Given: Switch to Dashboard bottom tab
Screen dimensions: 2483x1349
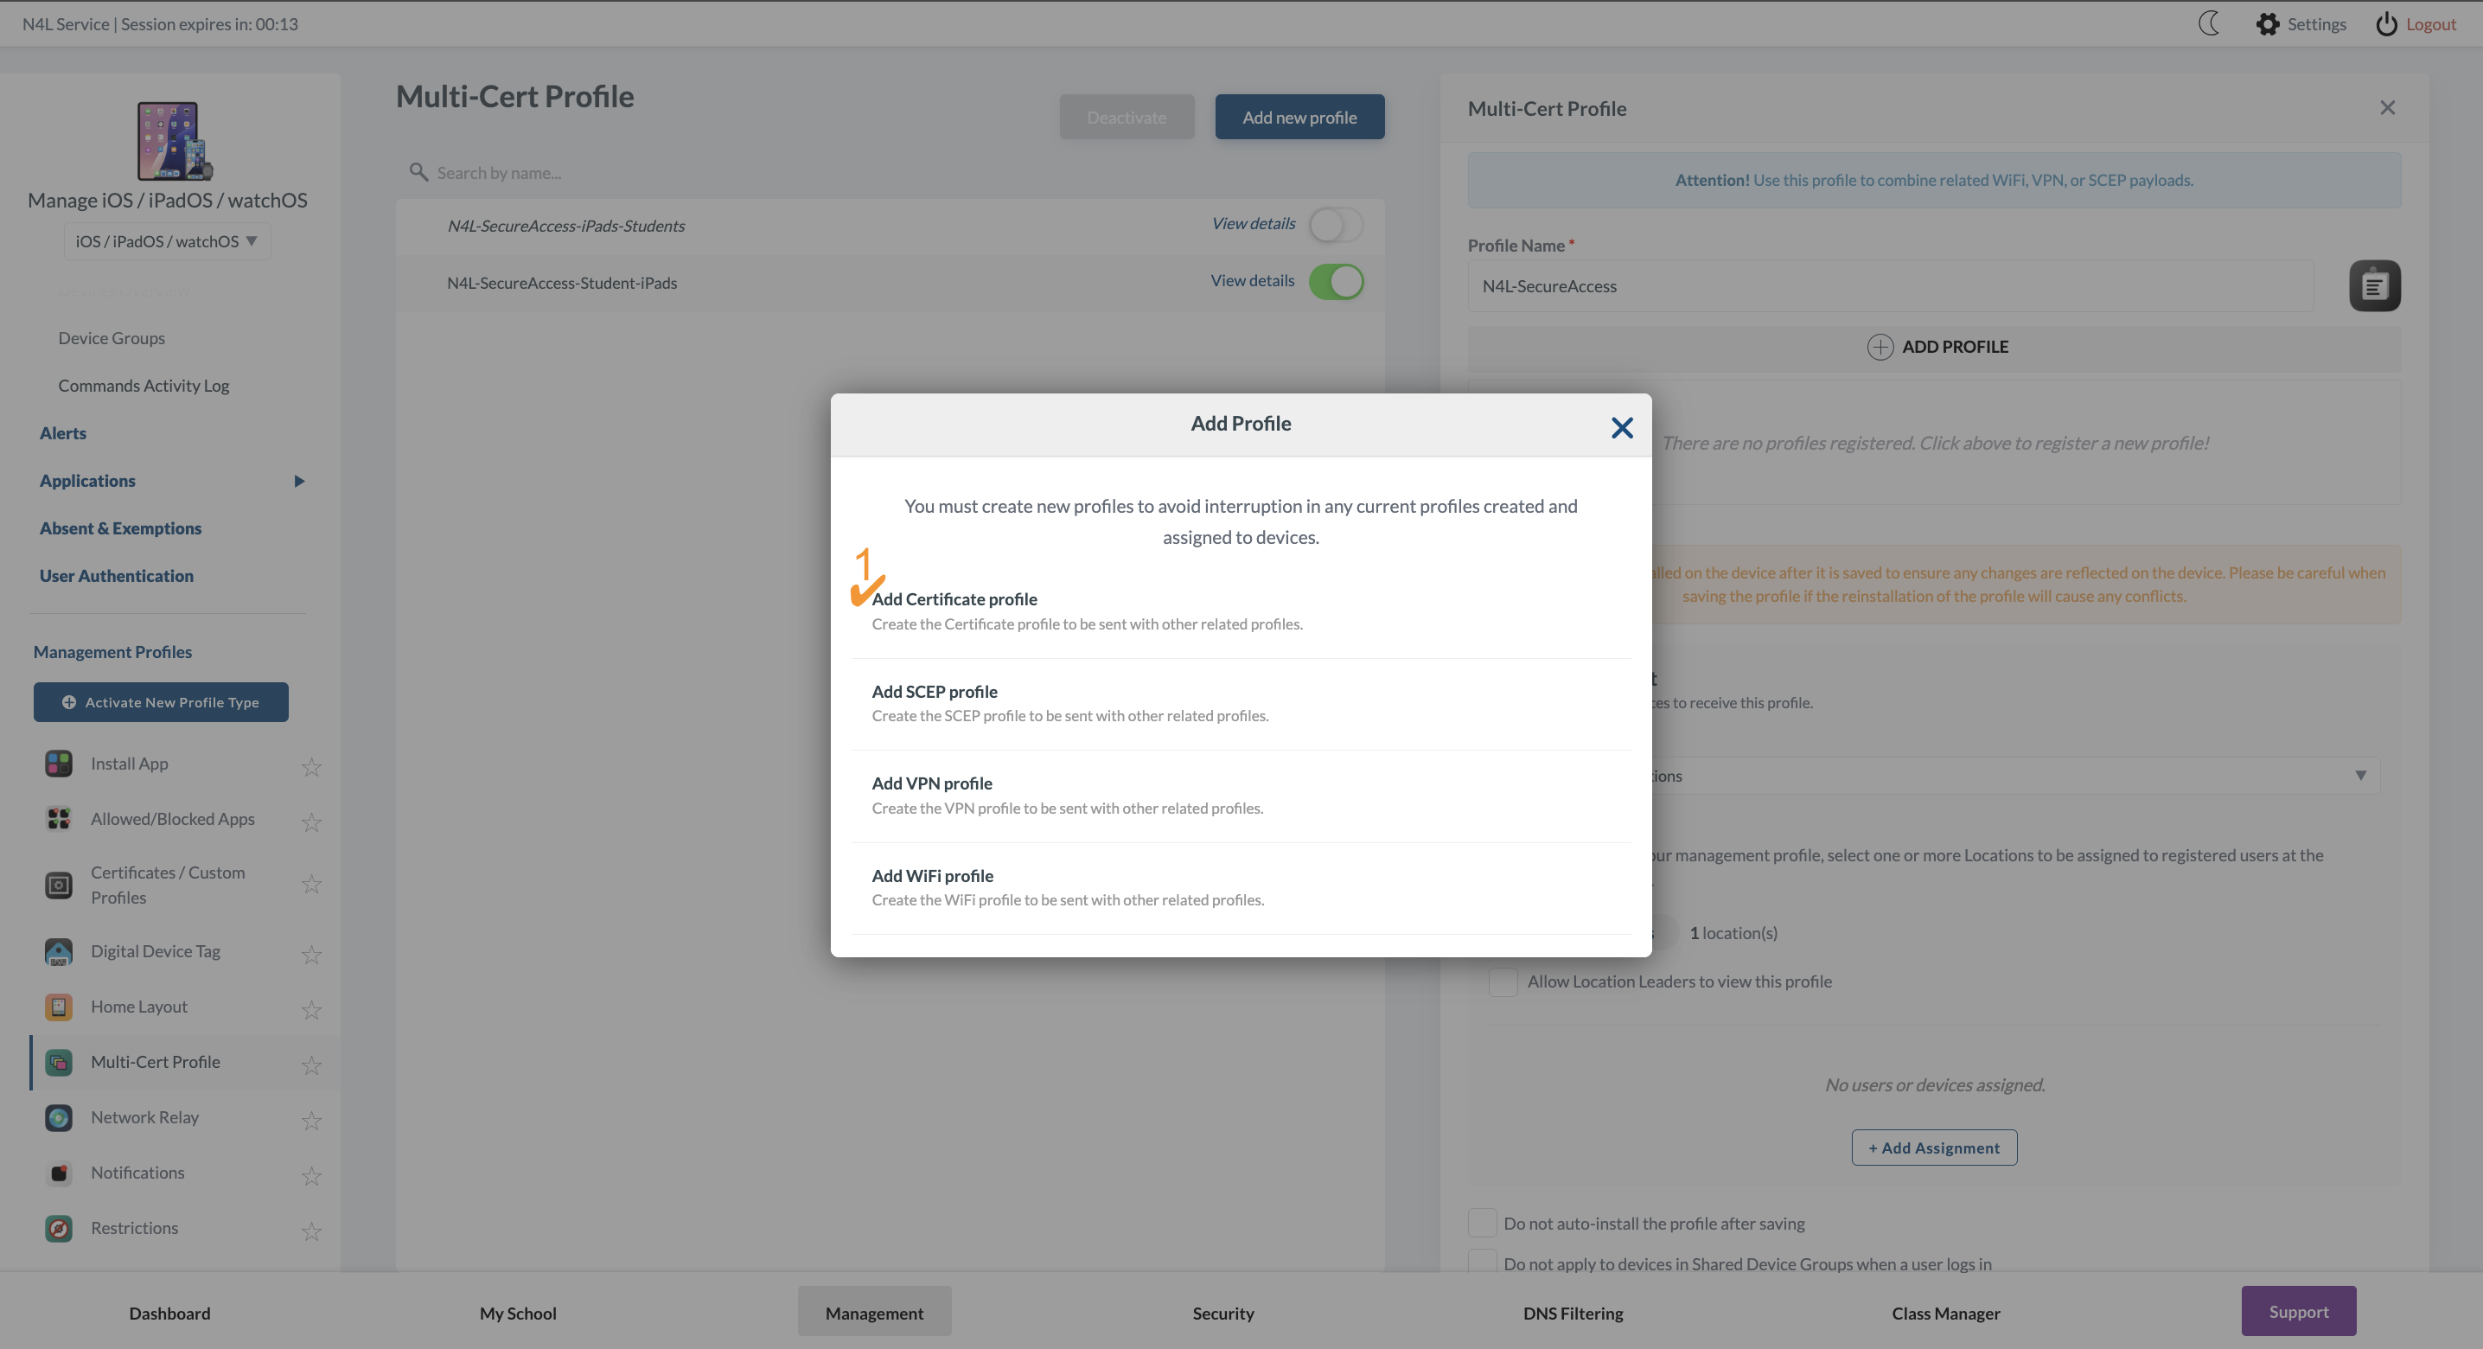Looking at the screenshot, I should point(169,1314).
